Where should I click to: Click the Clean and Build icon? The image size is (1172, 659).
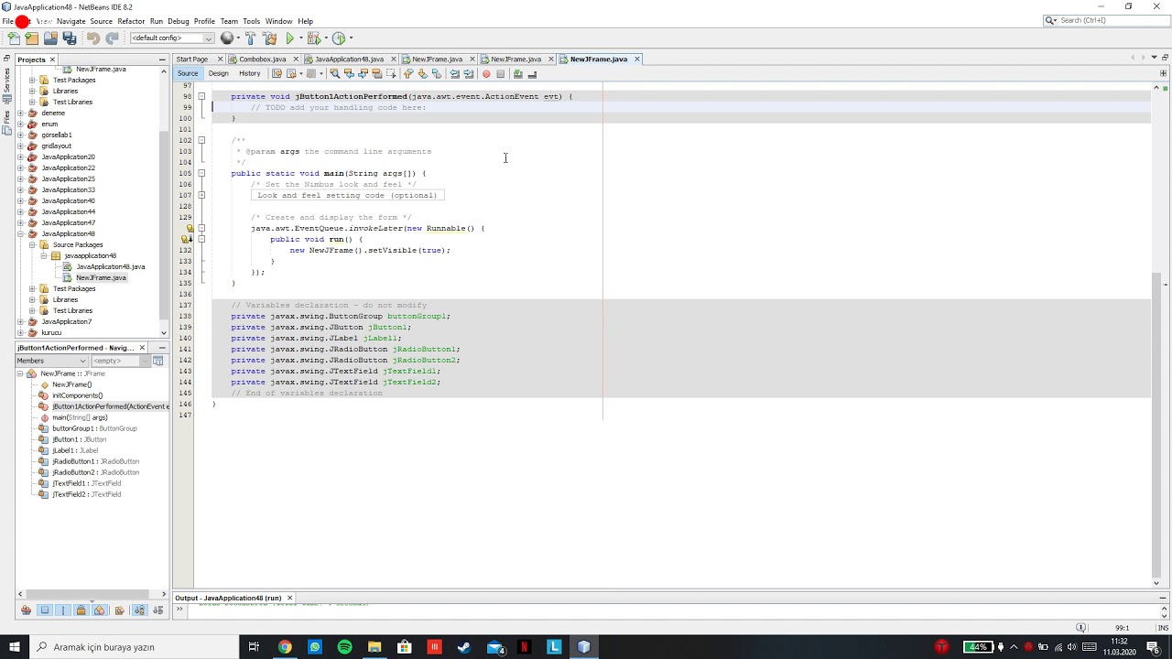coord(269,38)
